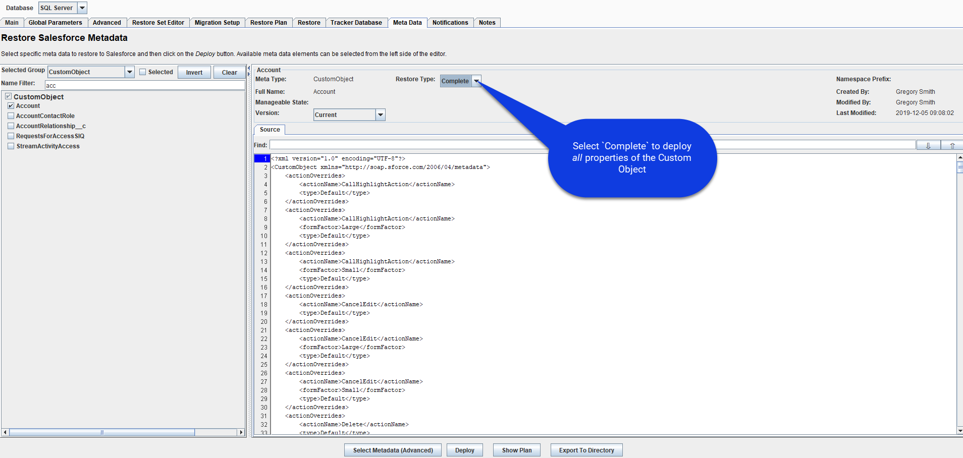963x458 pixels.
Task: Click Export To Directory button
Action: point(586,450)
